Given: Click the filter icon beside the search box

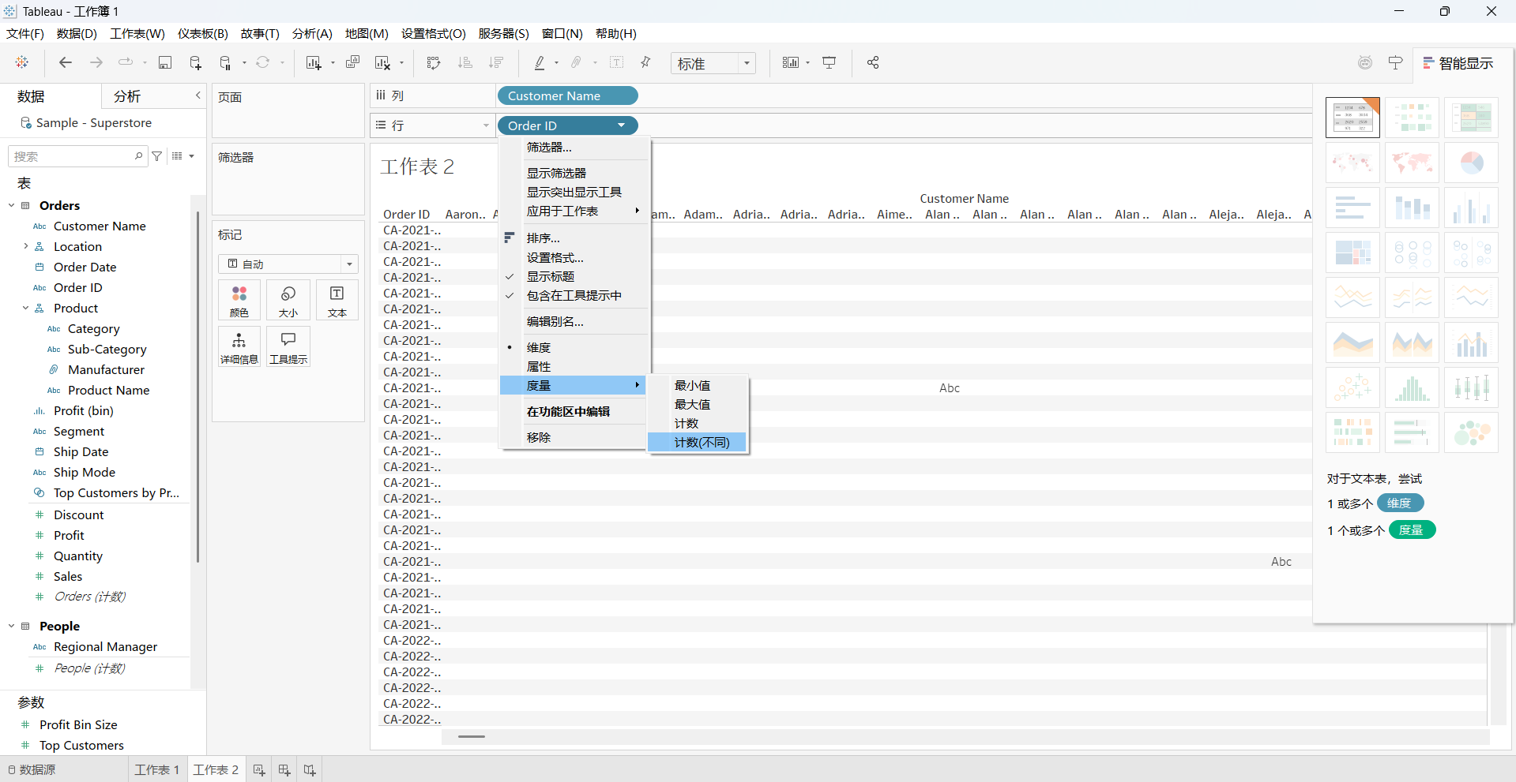Looking at the screenshot, I should point(157,156).
